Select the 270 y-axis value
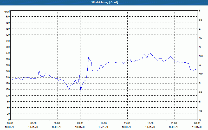Image resolution: width=208 pixels, height=130 pixels. tap(8, 65)
